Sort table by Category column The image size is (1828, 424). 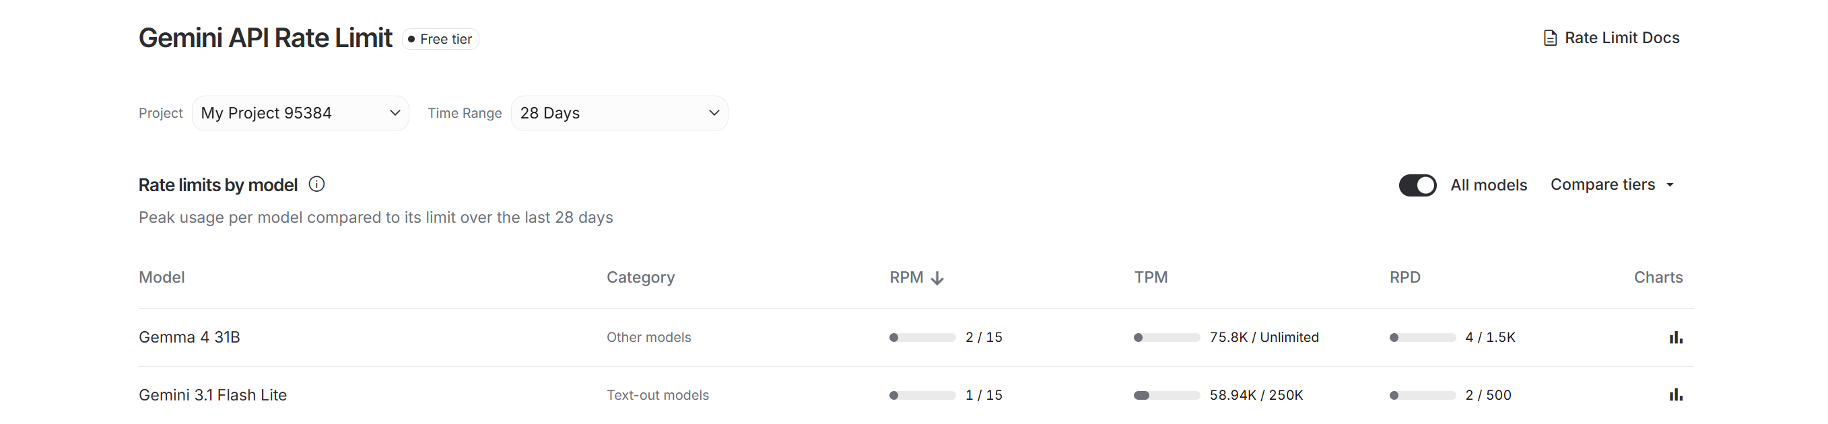coord(640,277)
